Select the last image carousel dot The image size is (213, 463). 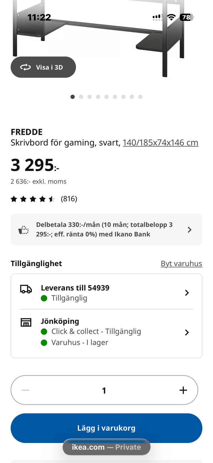(140, 97)
